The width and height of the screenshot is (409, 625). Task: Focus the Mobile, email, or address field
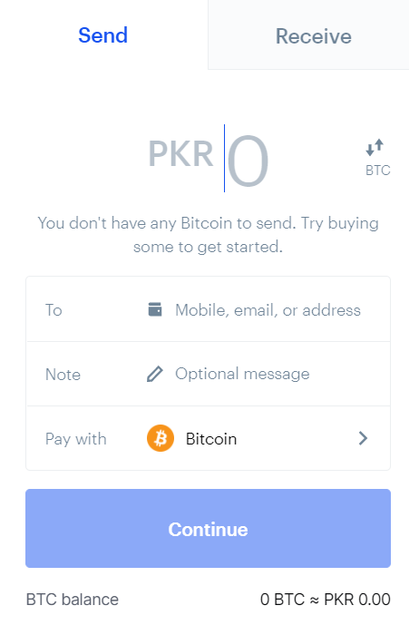[x=268, y=310]
